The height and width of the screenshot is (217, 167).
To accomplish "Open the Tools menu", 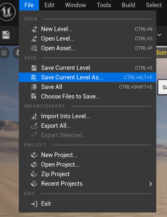I will [x=104, y=5].
